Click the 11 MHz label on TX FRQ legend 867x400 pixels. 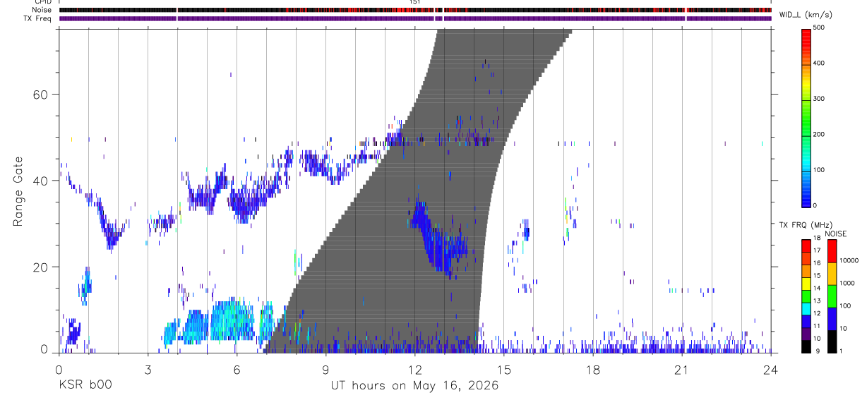817,326
